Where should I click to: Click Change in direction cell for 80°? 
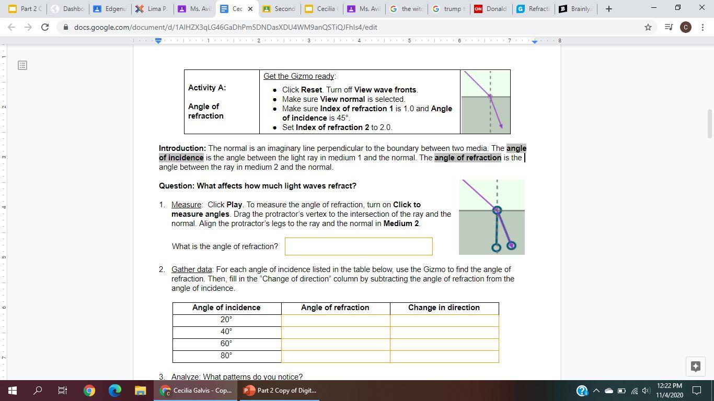(444, 356)
